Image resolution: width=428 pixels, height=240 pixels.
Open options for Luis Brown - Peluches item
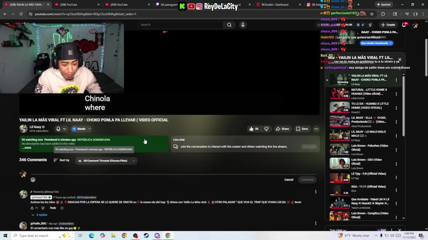coord(396,150)
